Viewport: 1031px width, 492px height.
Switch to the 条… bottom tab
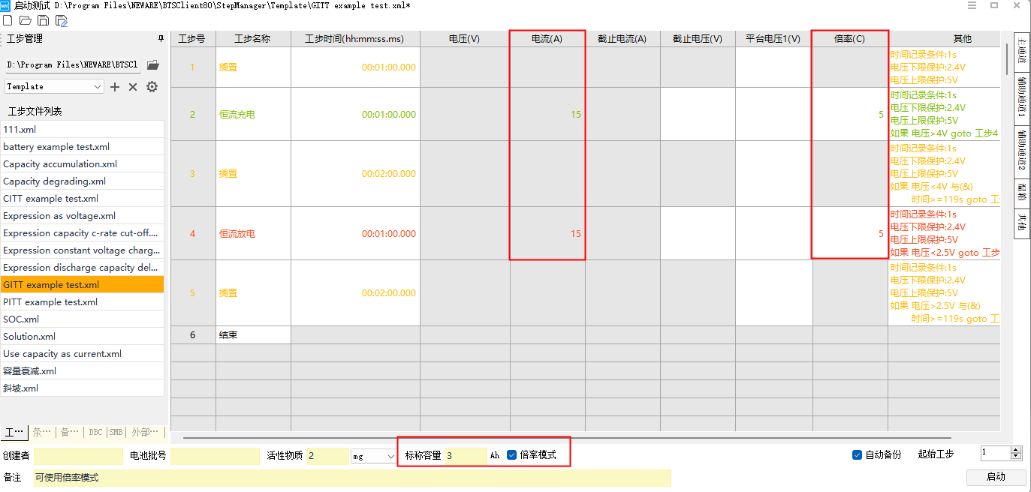pos(42,432)
